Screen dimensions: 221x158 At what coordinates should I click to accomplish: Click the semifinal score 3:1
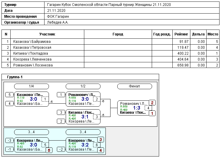coord(85,117)
